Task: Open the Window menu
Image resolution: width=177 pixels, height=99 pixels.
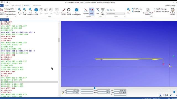Action: 168,5
